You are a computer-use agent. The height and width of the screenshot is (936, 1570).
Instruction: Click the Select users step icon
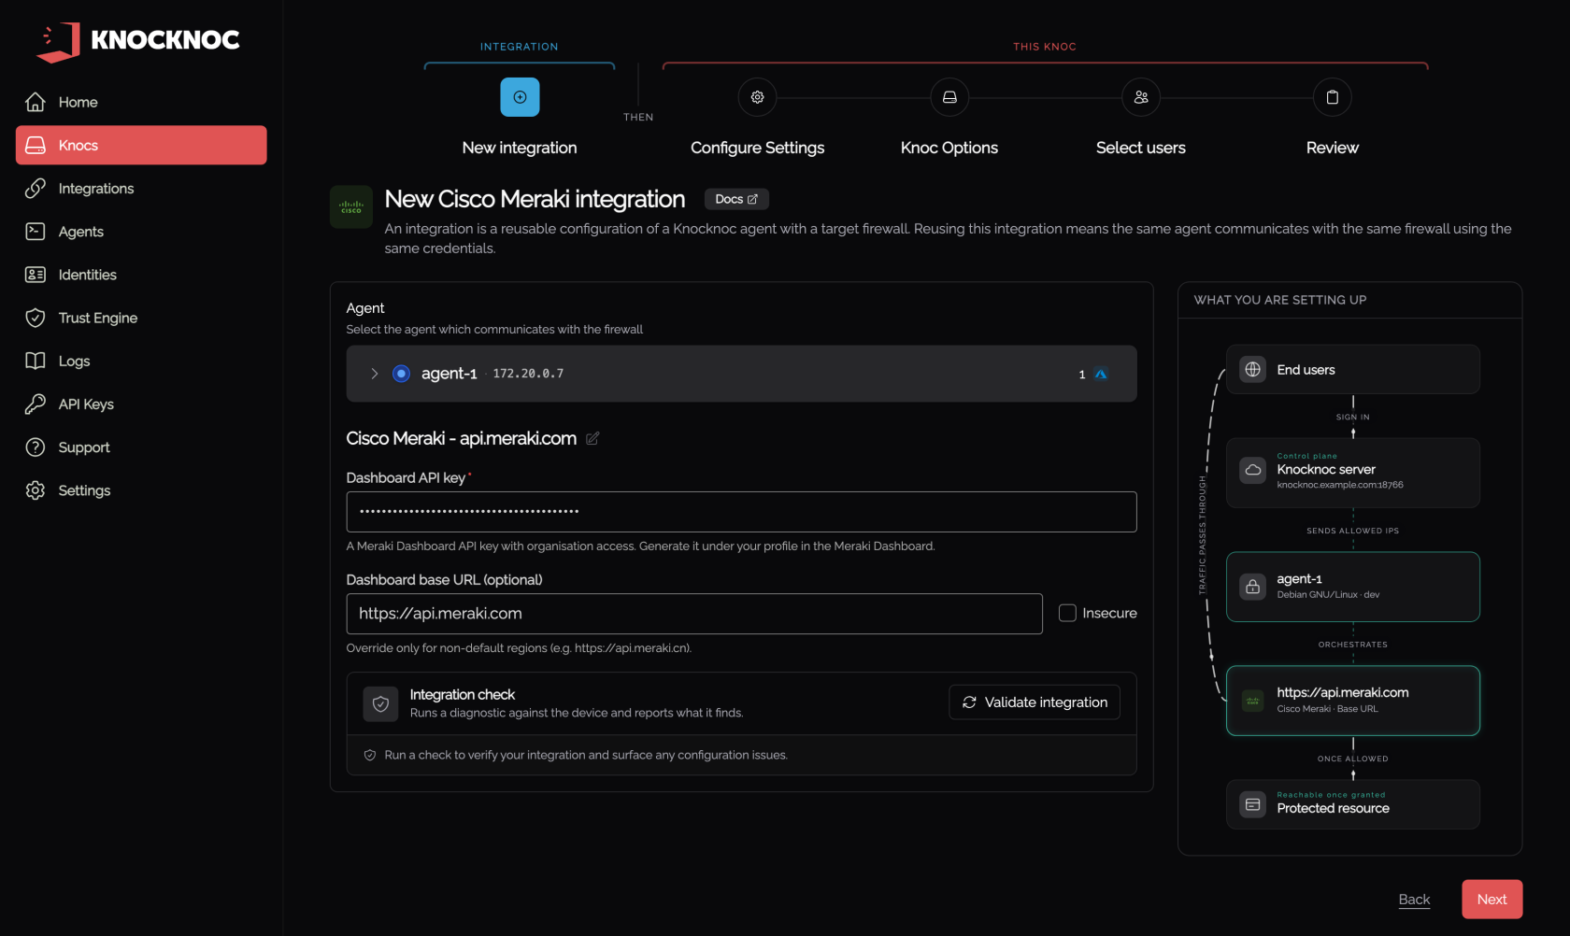(x=1141, y=97)
